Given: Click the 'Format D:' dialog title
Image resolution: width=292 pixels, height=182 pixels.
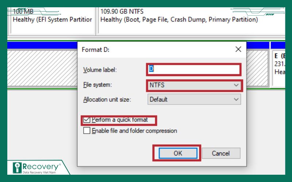Looking at the screenshot, I should click(x=95, y=50).
